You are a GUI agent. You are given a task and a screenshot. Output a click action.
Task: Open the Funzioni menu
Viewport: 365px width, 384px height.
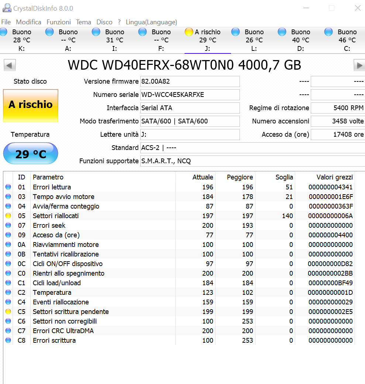(x=59, y=22)
